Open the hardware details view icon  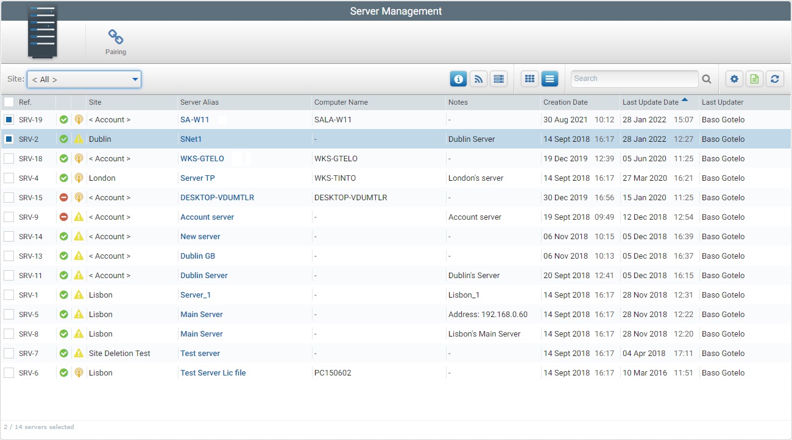pos(498,79)
